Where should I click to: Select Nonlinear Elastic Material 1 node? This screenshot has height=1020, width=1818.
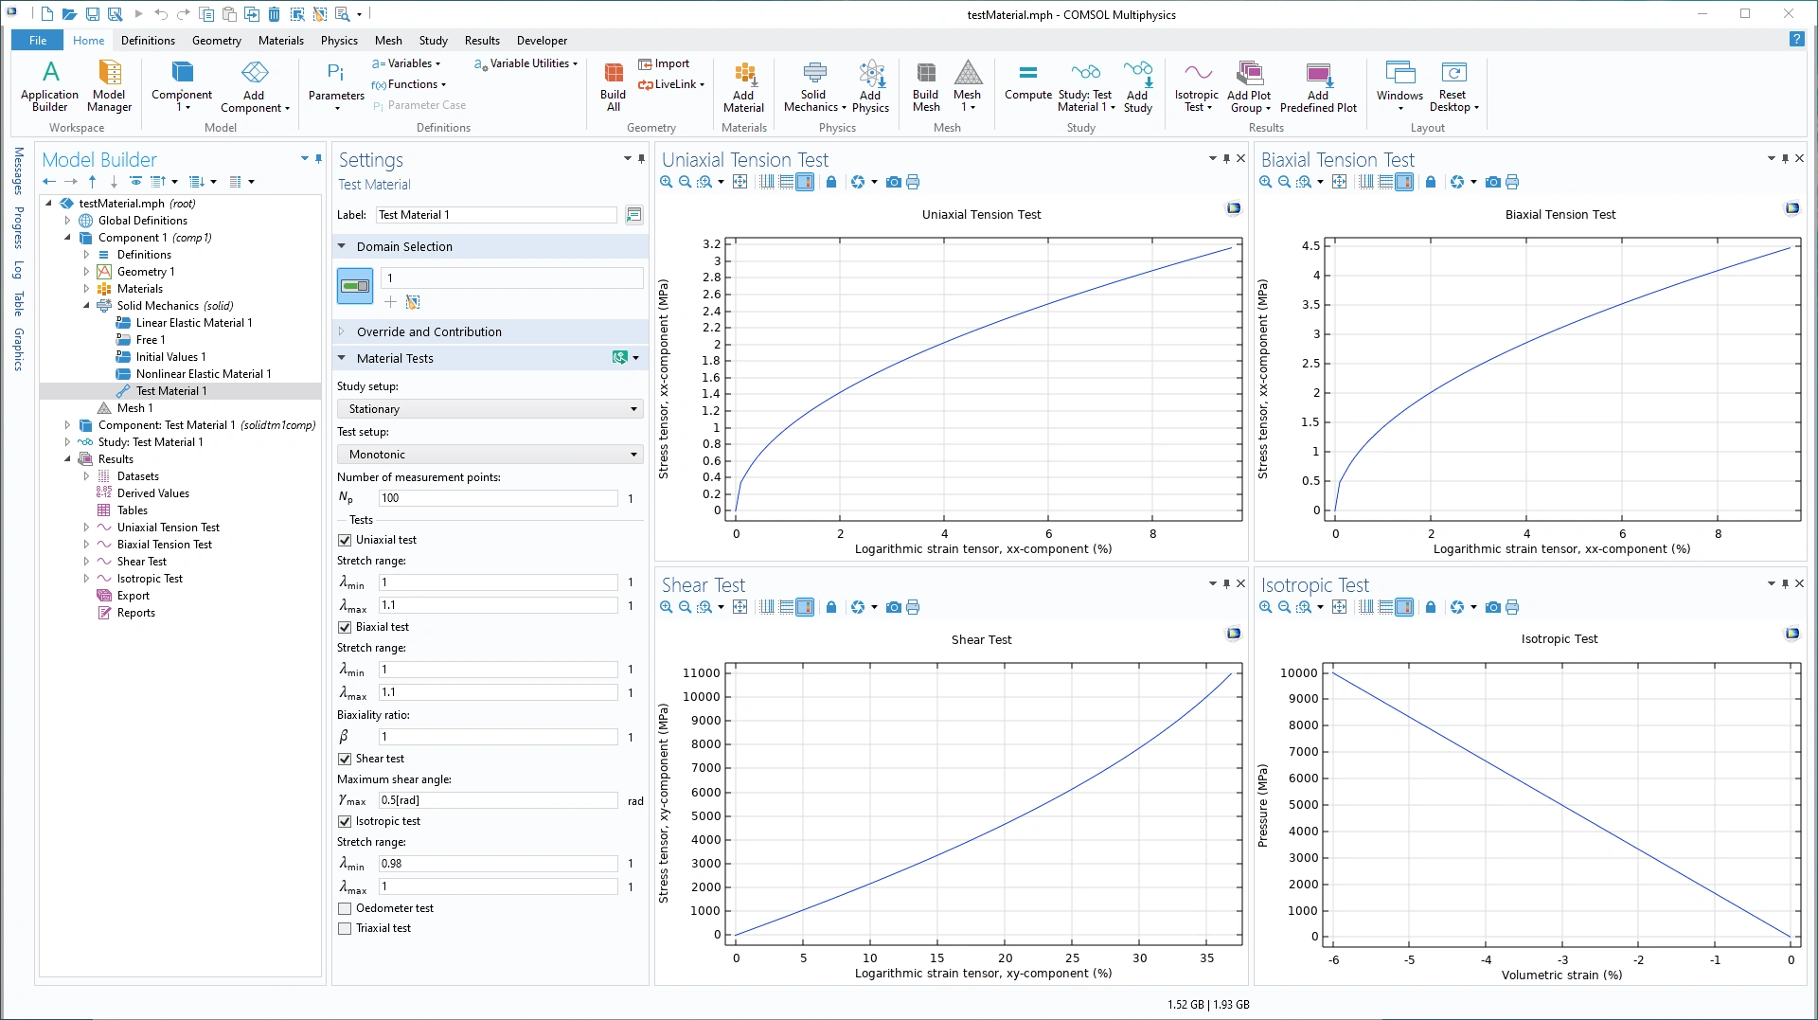click(203, 374)
